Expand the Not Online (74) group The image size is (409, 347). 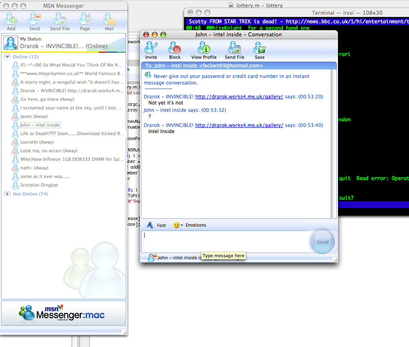pyautogui.click(x=7, y=194)
